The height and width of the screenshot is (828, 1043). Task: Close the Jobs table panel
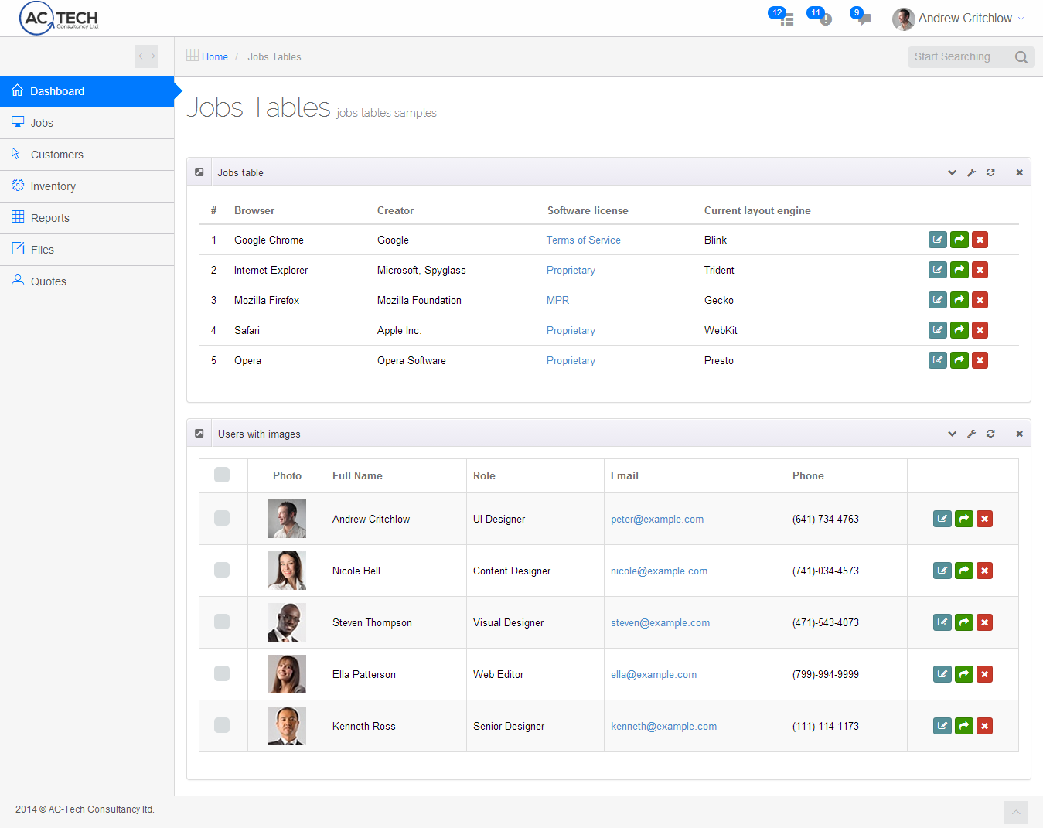tap(1019, 172)
